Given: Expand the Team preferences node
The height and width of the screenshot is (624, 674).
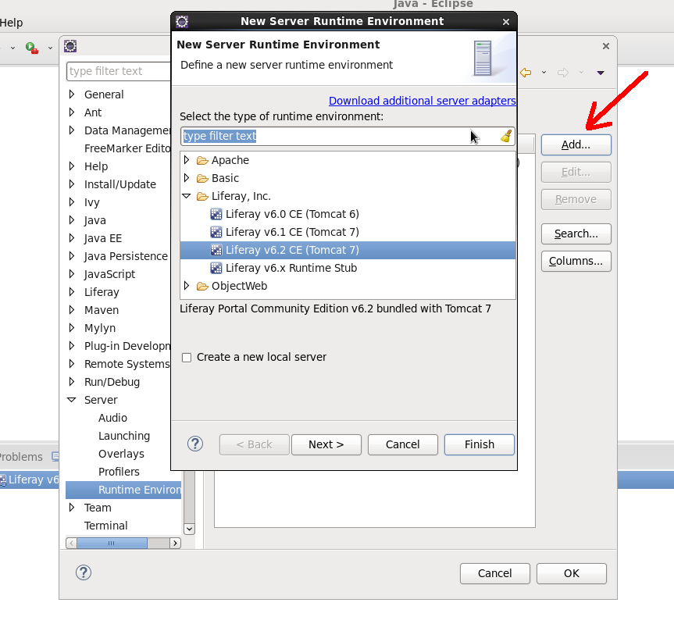Looking at the screenshot, I should [x=72, y=508].
